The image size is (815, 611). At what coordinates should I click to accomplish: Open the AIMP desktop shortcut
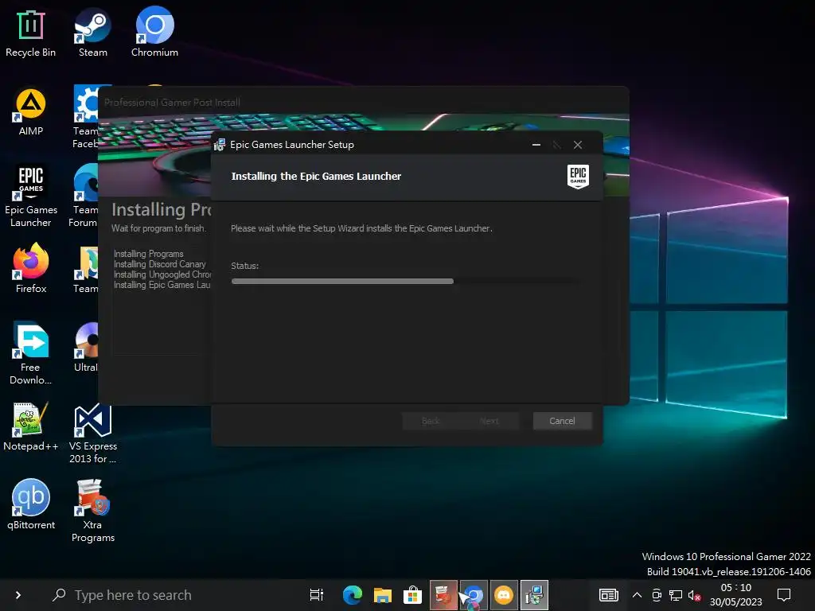pyautogui.click(x=31, y=111)
